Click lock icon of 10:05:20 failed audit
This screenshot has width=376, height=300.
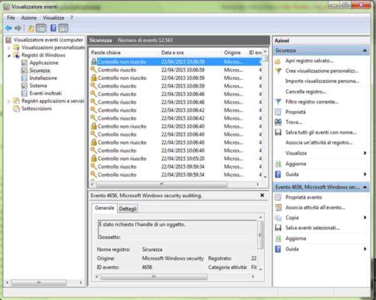tap(94, 158)
